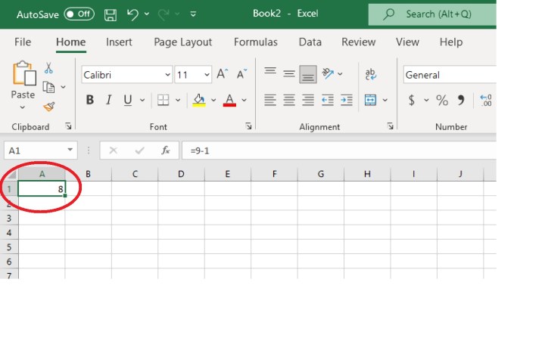
Task: Toggle Italic formatting
Action: pos(109,100)
